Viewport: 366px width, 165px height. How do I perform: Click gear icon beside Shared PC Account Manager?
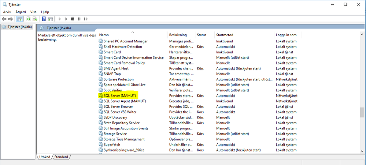(101, 41)
